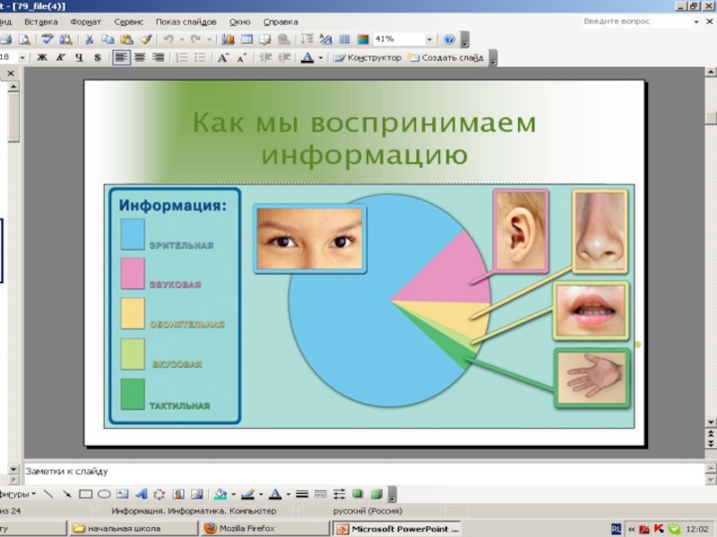Open the zoom percentage dropdown showing 41%
This screenshot has height=537, width=717.
tap(429, 39)
